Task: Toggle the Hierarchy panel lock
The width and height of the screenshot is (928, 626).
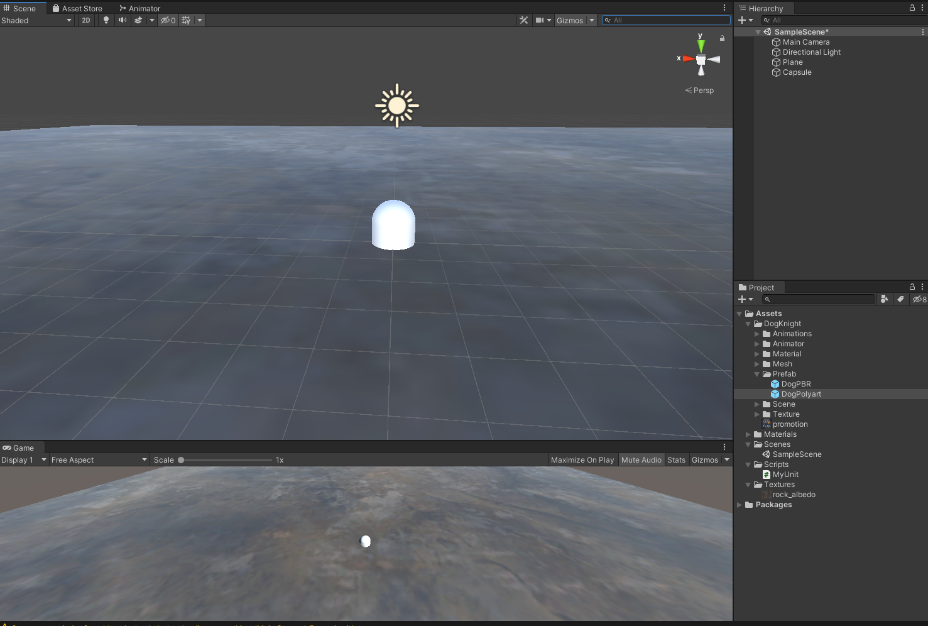Action: tap(912, 8)
